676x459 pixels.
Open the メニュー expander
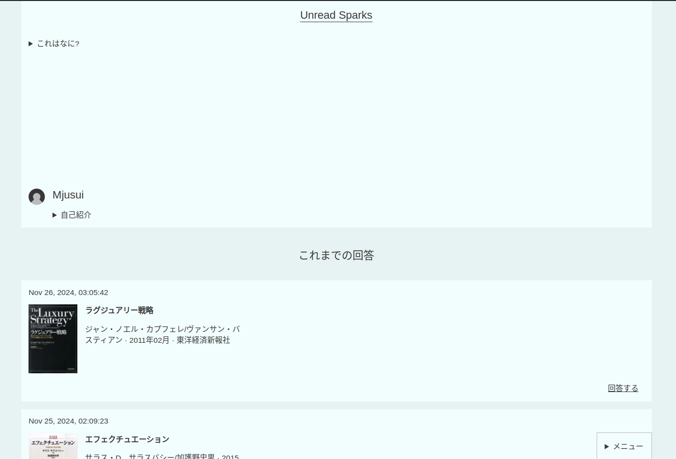624,446
